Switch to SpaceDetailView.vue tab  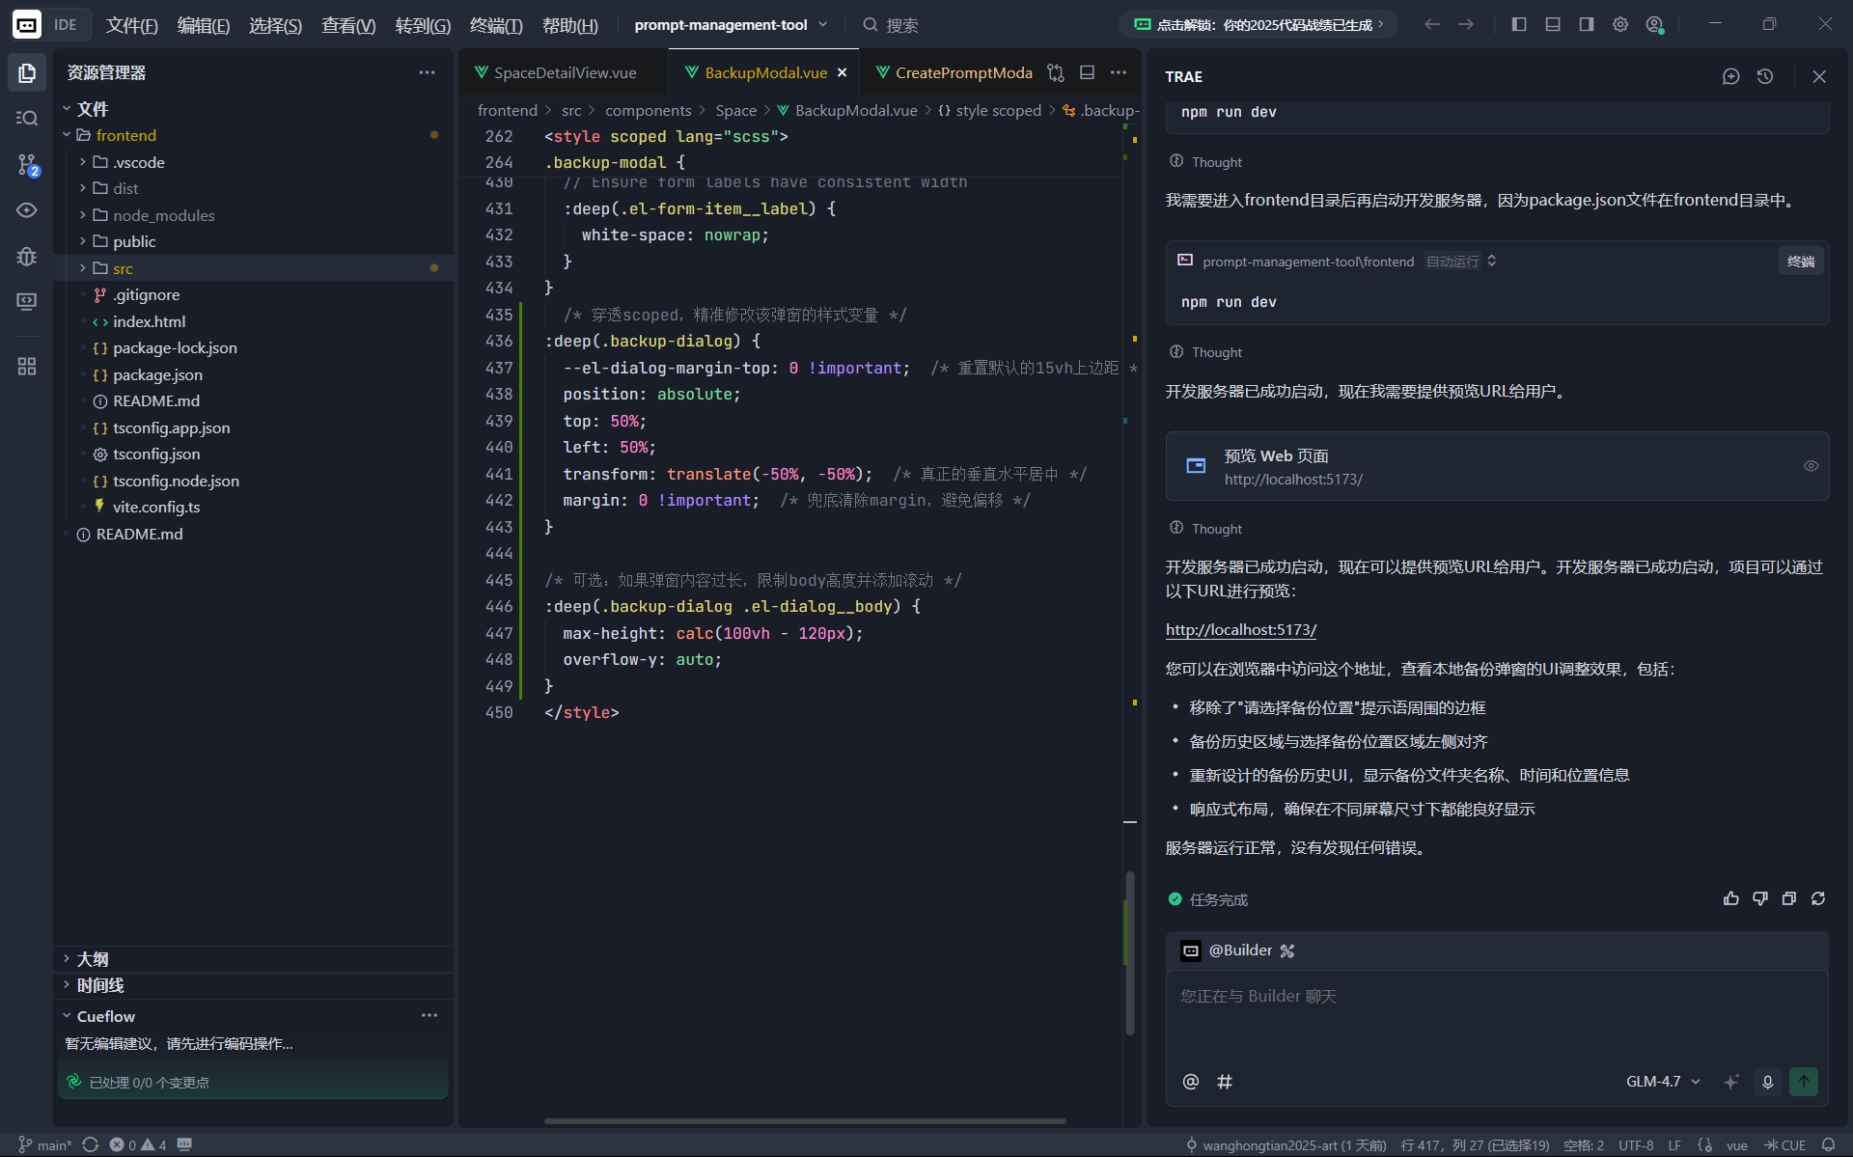coord(565,72)
